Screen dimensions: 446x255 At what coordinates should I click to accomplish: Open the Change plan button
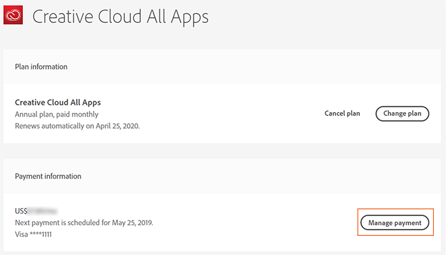402,113
